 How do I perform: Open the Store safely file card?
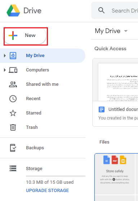point(116,177)
